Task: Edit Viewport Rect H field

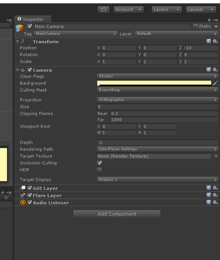Action: pyautogui.click(x=160, y=133)
